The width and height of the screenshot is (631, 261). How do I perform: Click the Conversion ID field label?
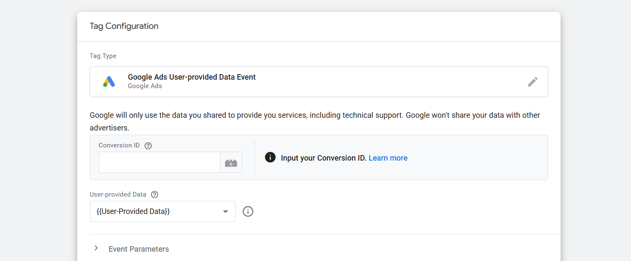119,145
